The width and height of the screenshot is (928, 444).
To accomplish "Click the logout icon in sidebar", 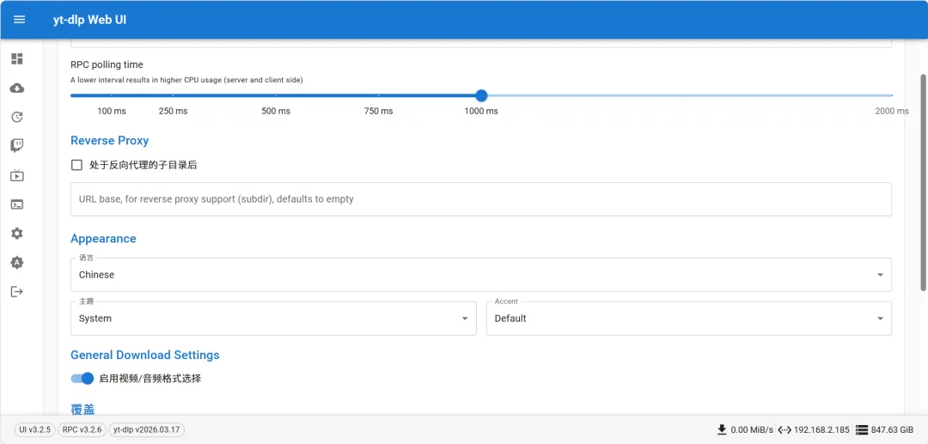I will click(x=17, y=291).
